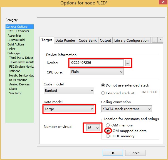This screenshot has width=168, height=160.
Task: Click the Device name input field
Action: tap(96, 63)
